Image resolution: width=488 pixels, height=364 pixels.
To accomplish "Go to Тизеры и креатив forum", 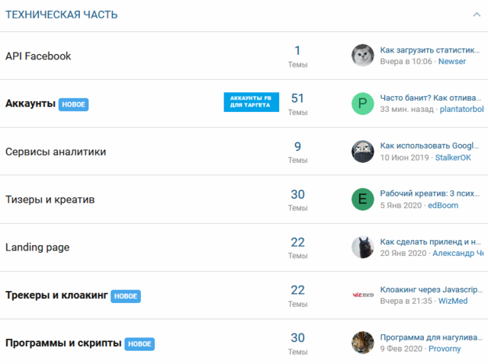I will pos(50,200).
